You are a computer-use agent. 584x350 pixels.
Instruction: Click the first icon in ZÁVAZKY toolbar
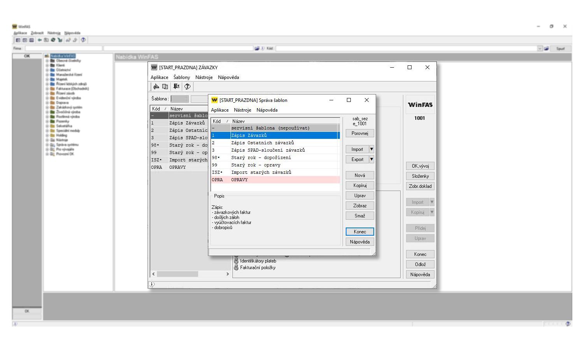[x=156, y=86]
